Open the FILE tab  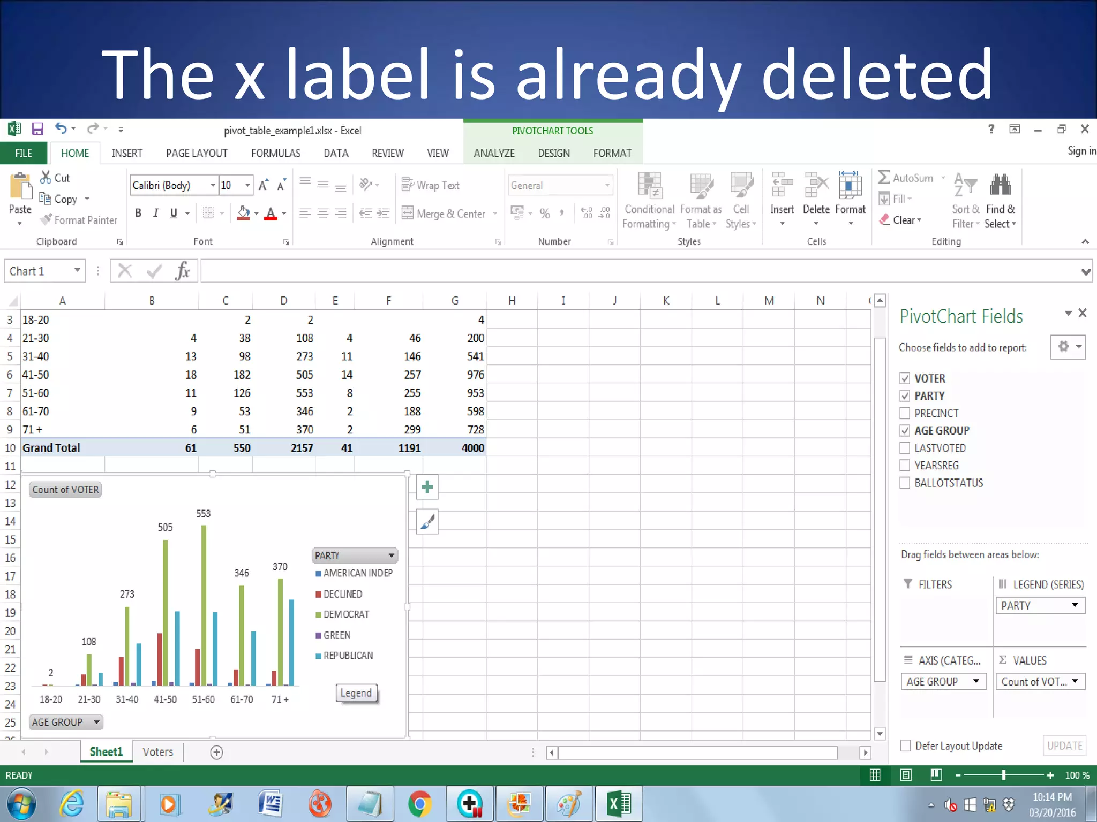coord(24,153)
